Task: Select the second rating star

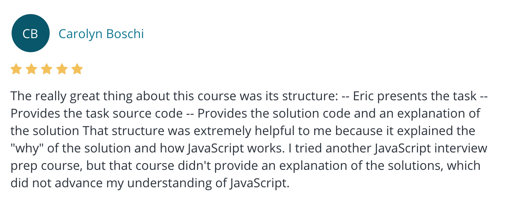Action: pyautogui.click(x=31, y=69)
